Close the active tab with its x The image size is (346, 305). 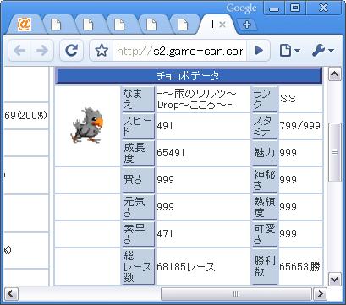click(222, 25)
